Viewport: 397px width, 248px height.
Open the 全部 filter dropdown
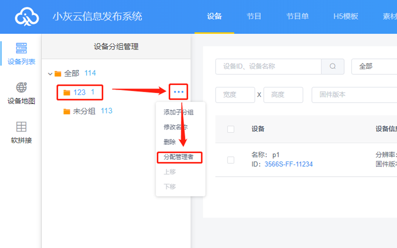(374, 66)
